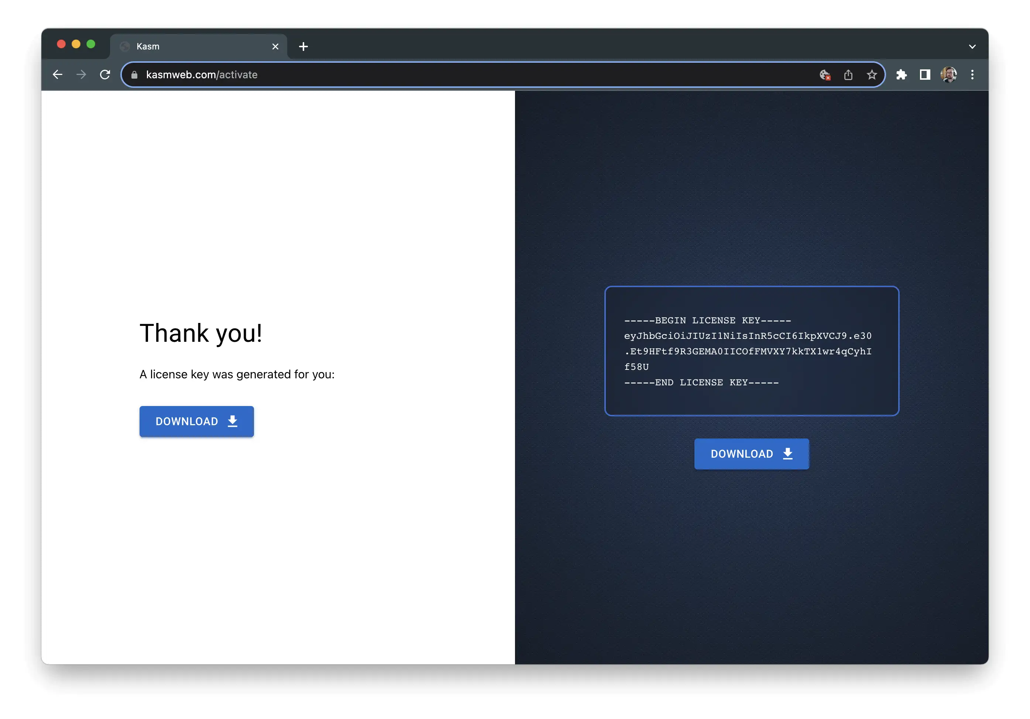Click DOWNLOAD below the thank-you message
This screenshot has width=1030, height=719.
click(x=196, y=421)
